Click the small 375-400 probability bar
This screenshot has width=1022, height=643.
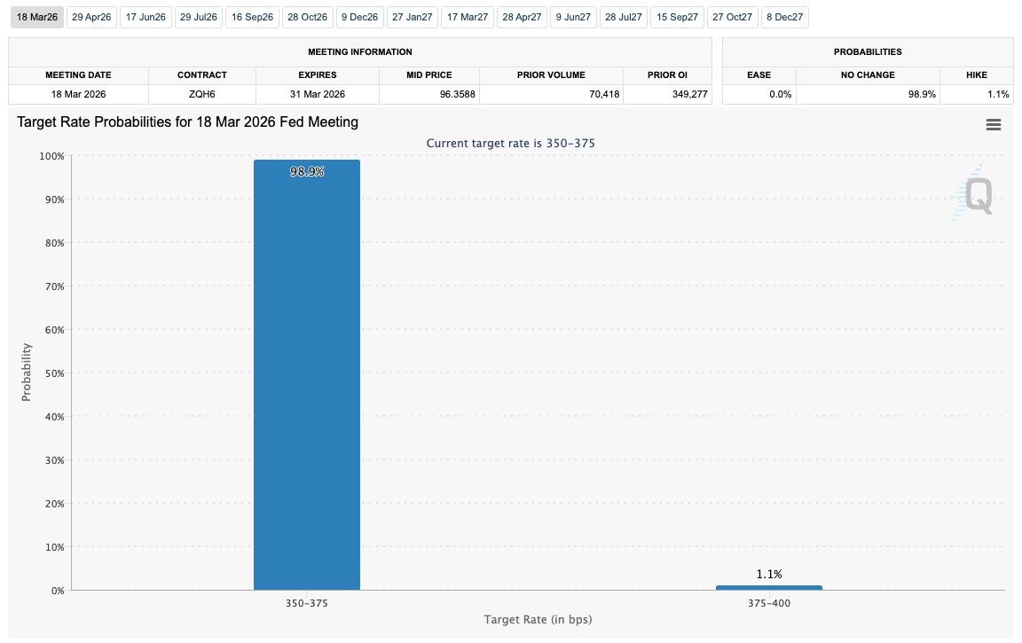768,587
